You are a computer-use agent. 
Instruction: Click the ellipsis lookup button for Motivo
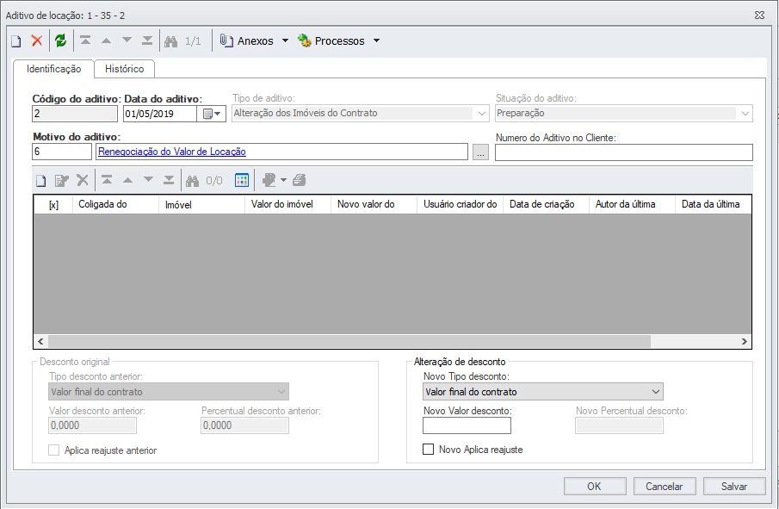click(480, 152)
